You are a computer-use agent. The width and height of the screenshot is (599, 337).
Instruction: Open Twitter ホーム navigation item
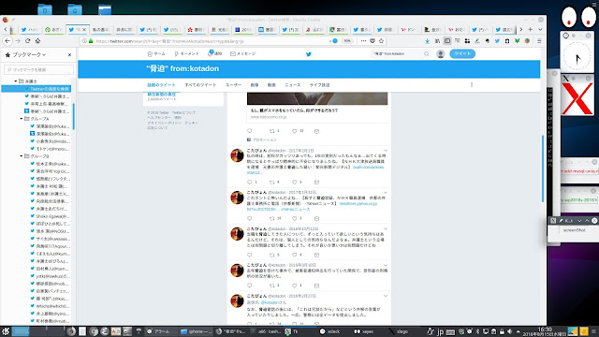156,54
